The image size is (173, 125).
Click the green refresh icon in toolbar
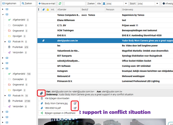point(60,4)
